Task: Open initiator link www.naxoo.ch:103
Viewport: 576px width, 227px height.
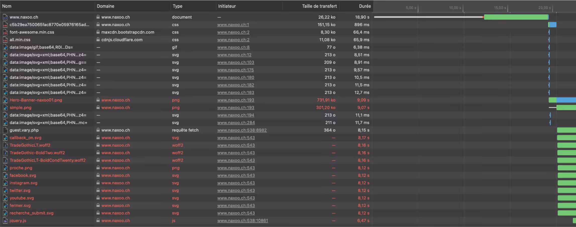Action: (236, 62)
